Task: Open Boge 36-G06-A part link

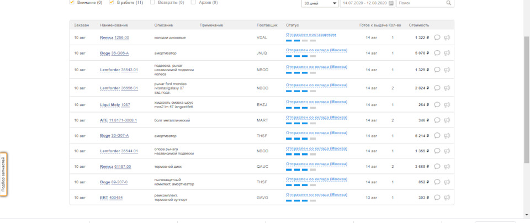Action: [114, 54]
